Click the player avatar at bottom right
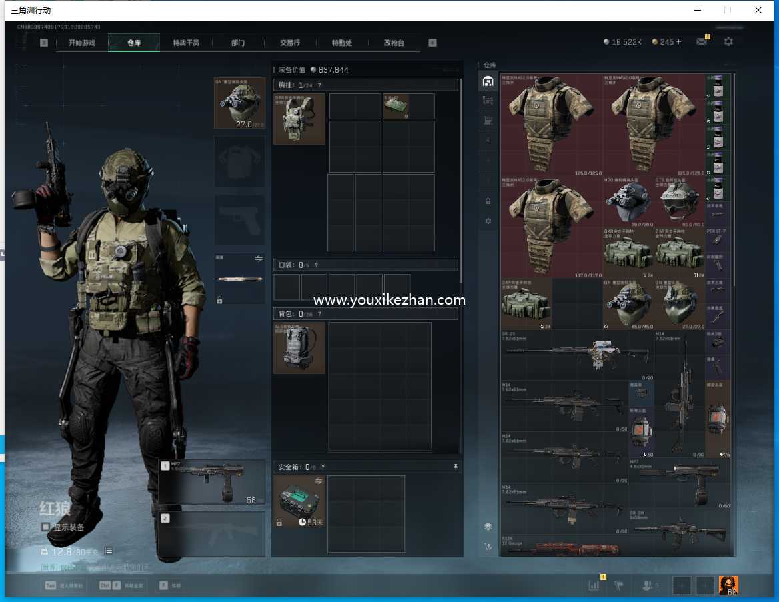779x602 pixels. [x=728, y=585]
